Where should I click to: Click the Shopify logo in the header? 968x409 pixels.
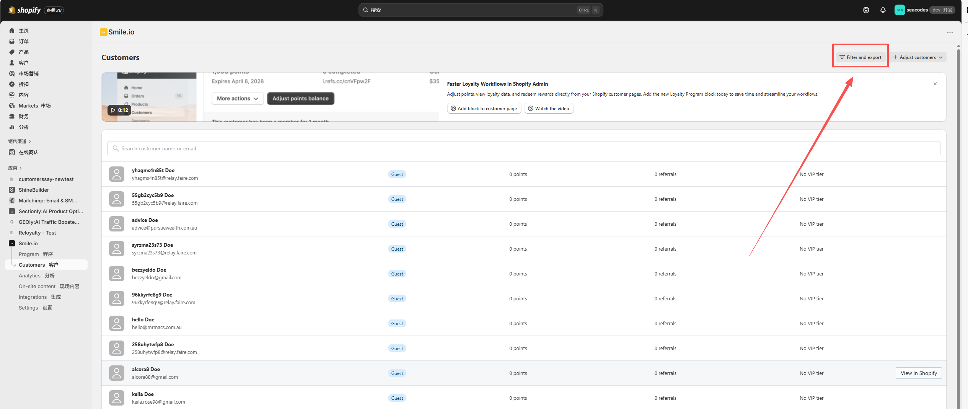[x=25, y=10]
